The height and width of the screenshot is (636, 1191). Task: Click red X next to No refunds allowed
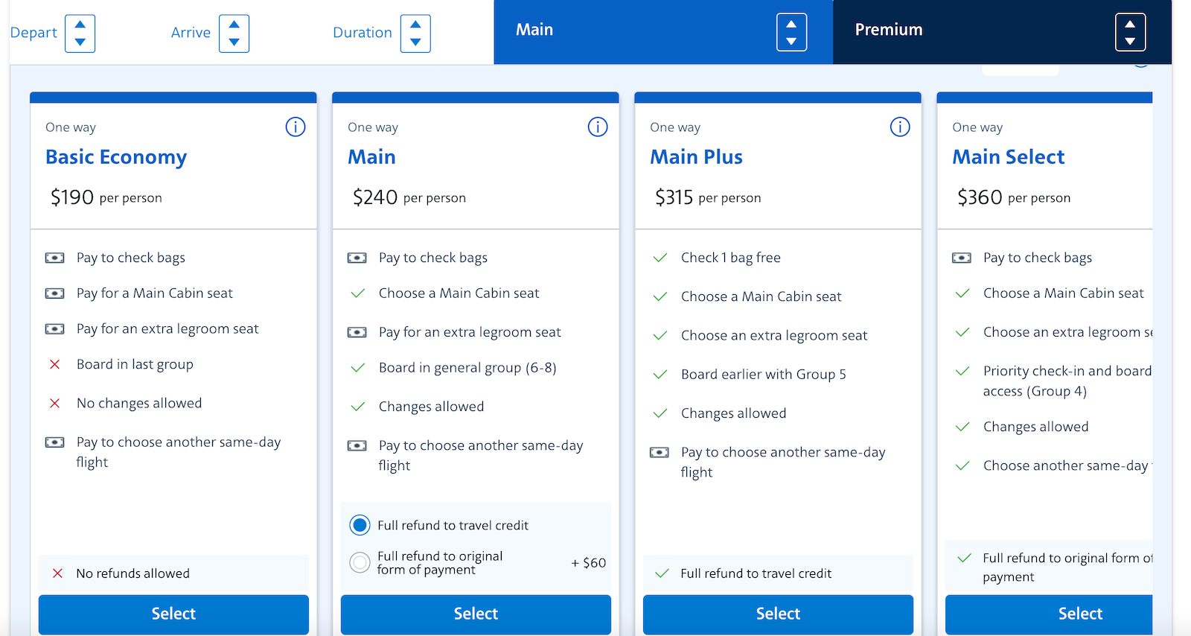pos(57,573)
